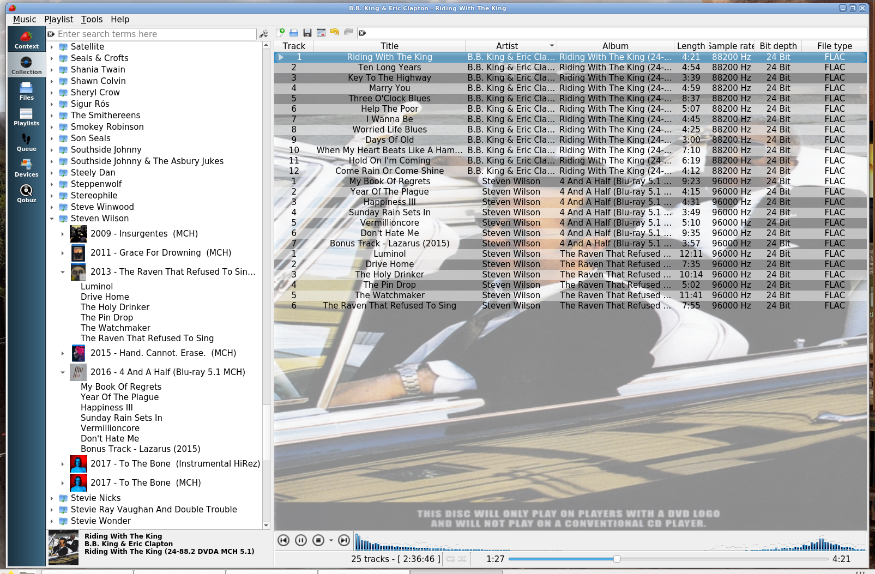The width and height of the screenshot is (875, 574).
Task: Switch to the Collection sidebar view
Action: point(26,65)
